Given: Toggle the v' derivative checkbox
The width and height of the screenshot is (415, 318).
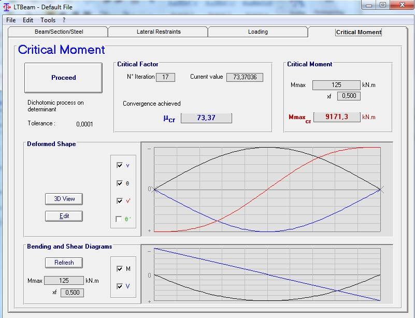Looking at the screenshot, I should (x=119, y=201).
